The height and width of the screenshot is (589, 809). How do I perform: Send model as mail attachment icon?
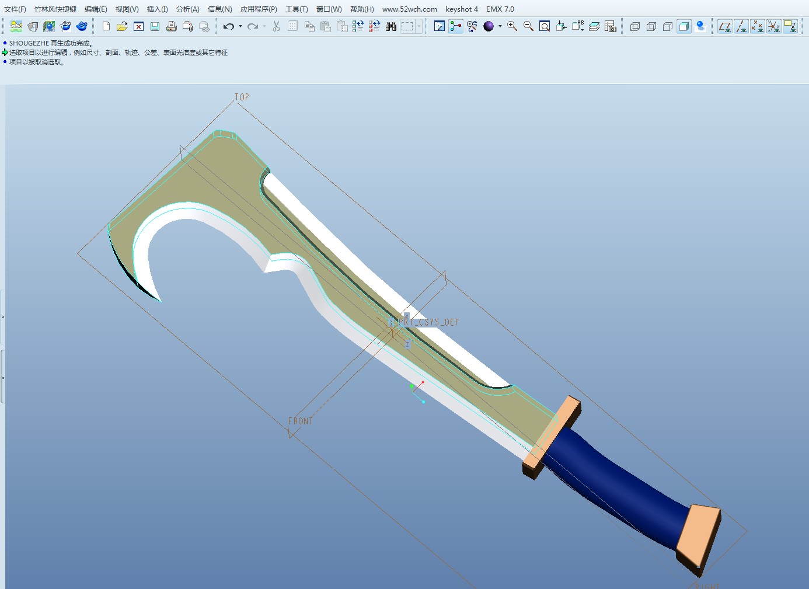coord(187,26)
